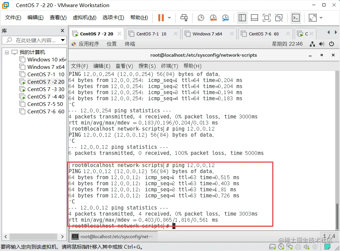Revert the VM to its snapshot
The height and width of the screenshot is (251, 340).
point(213,18)
